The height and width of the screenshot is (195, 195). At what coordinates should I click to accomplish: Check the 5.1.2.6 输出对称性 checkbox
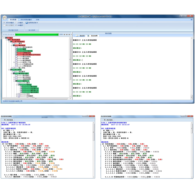click(x=16, y=57)
